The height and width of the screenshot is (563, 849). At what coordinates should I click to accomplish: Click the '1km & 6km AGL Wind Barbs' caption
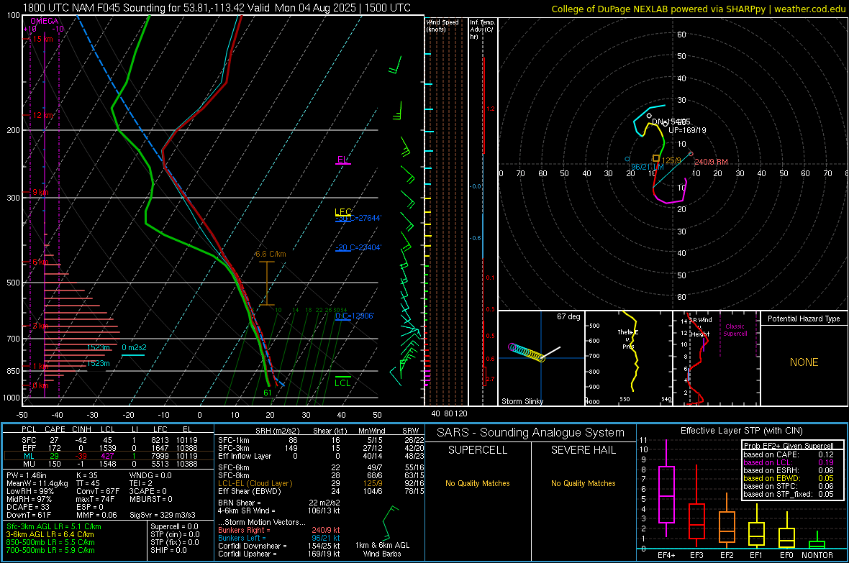382,549
